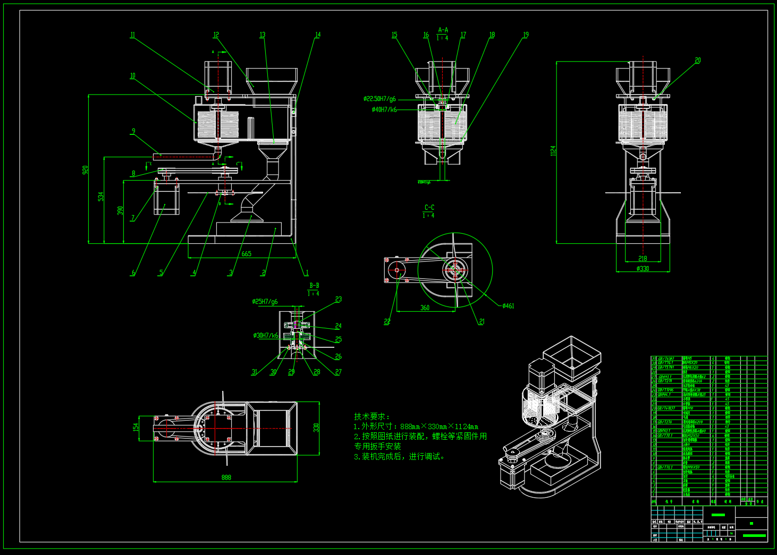
Task: Select the 1124 overall height dimension
Action: (x=553, y=151)
